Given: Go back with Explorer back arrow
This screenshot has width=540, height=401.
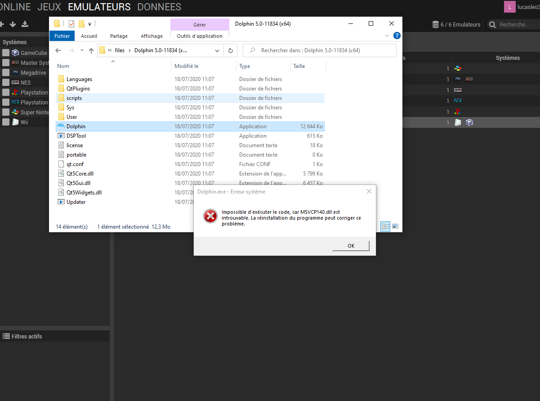Looking at the screenshot, I should tap(58, 50).
